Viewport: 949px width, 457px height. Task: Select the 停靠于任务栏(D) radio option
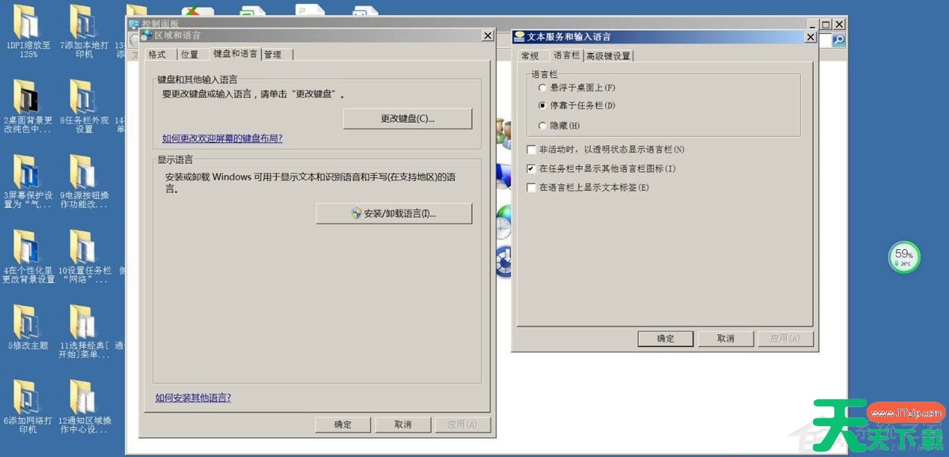coord(543,105)
